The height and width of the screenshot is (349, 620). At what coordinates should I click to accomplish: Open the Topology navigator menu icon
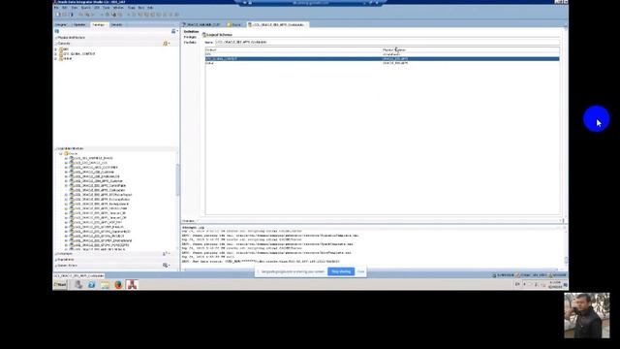pos(173,31)
